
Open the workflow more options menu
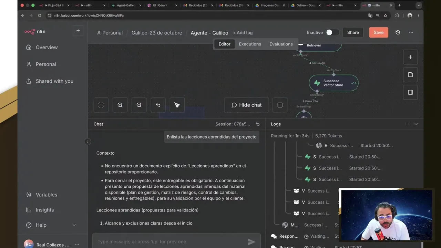coord(411,32)
